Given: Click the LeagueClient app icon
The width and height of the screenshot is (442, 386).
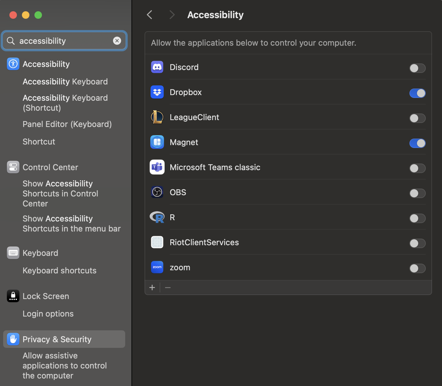Looking at the screenshot, I should pos(157,117).
